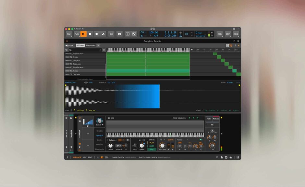Image resolution: width=305 pixels, height=187 pixels.
Task: Adjust the Pitch knob
Action: coord(135,145)
